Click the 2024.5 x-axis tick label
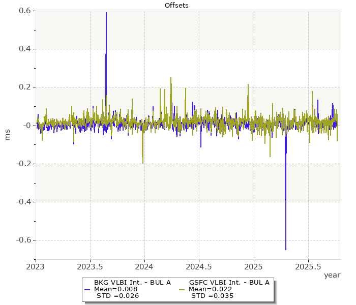The width and height of the screenshot is (356, 305). [199, 266]
